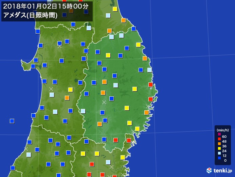Viewport: 235px width, 177px height.
Task: Click the tenki.jp cube logo icon
Action: coord(209,171)
